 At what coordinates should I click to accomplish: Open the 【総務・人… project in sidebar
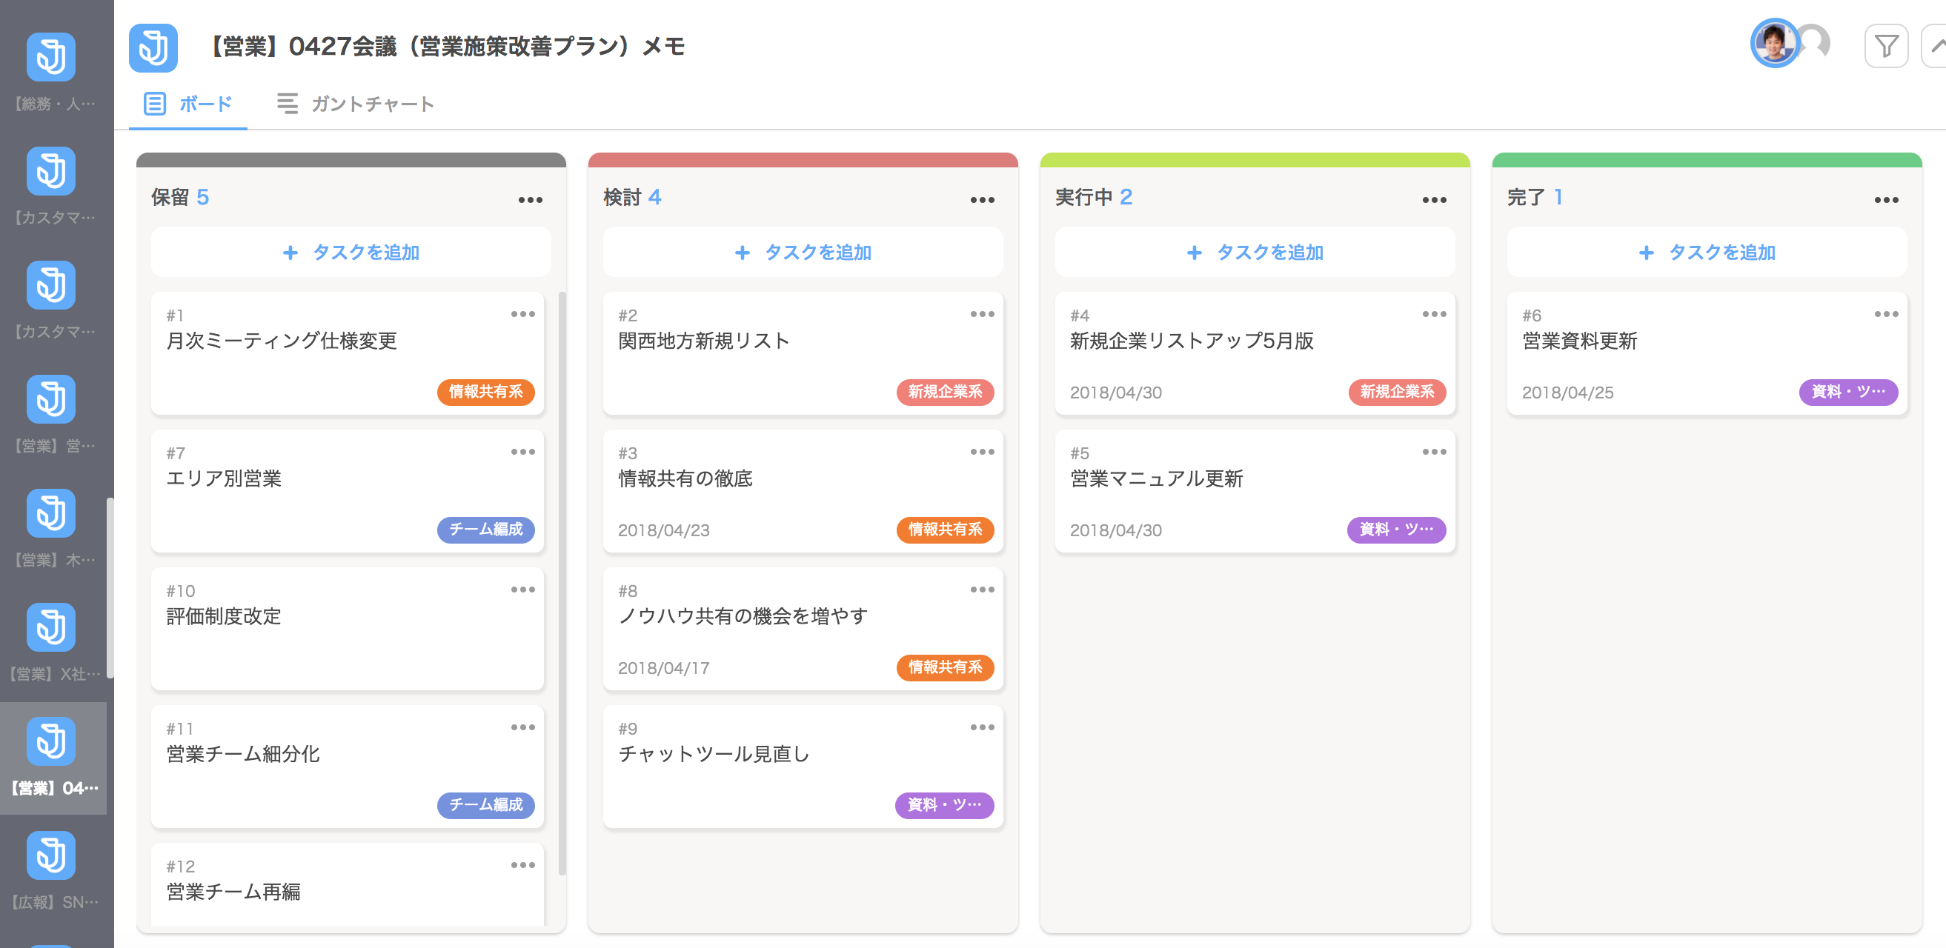pyautogui.click(x=51, y=73)
